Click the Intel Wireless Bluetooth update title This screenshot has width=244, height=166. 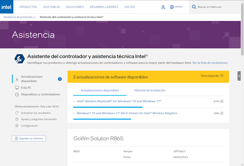pyautogui.click(x=119, y=101)
